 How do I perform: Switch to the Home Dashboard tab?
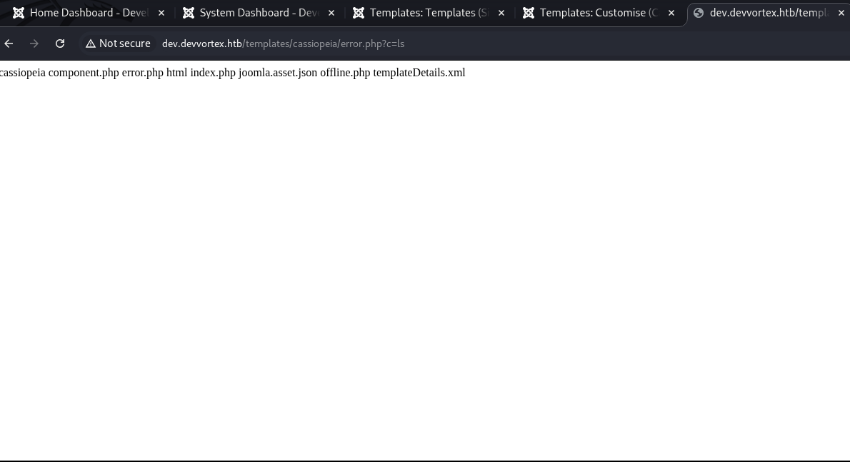point(89,13)
